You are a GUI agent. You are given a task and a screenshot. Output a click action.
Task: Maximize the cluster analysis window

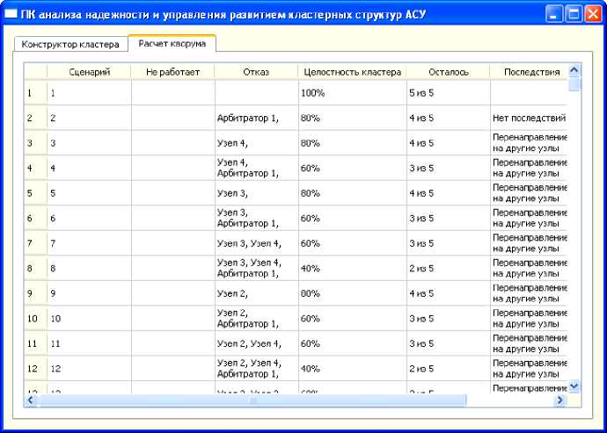pyautogui.click(x=574, y=15)
